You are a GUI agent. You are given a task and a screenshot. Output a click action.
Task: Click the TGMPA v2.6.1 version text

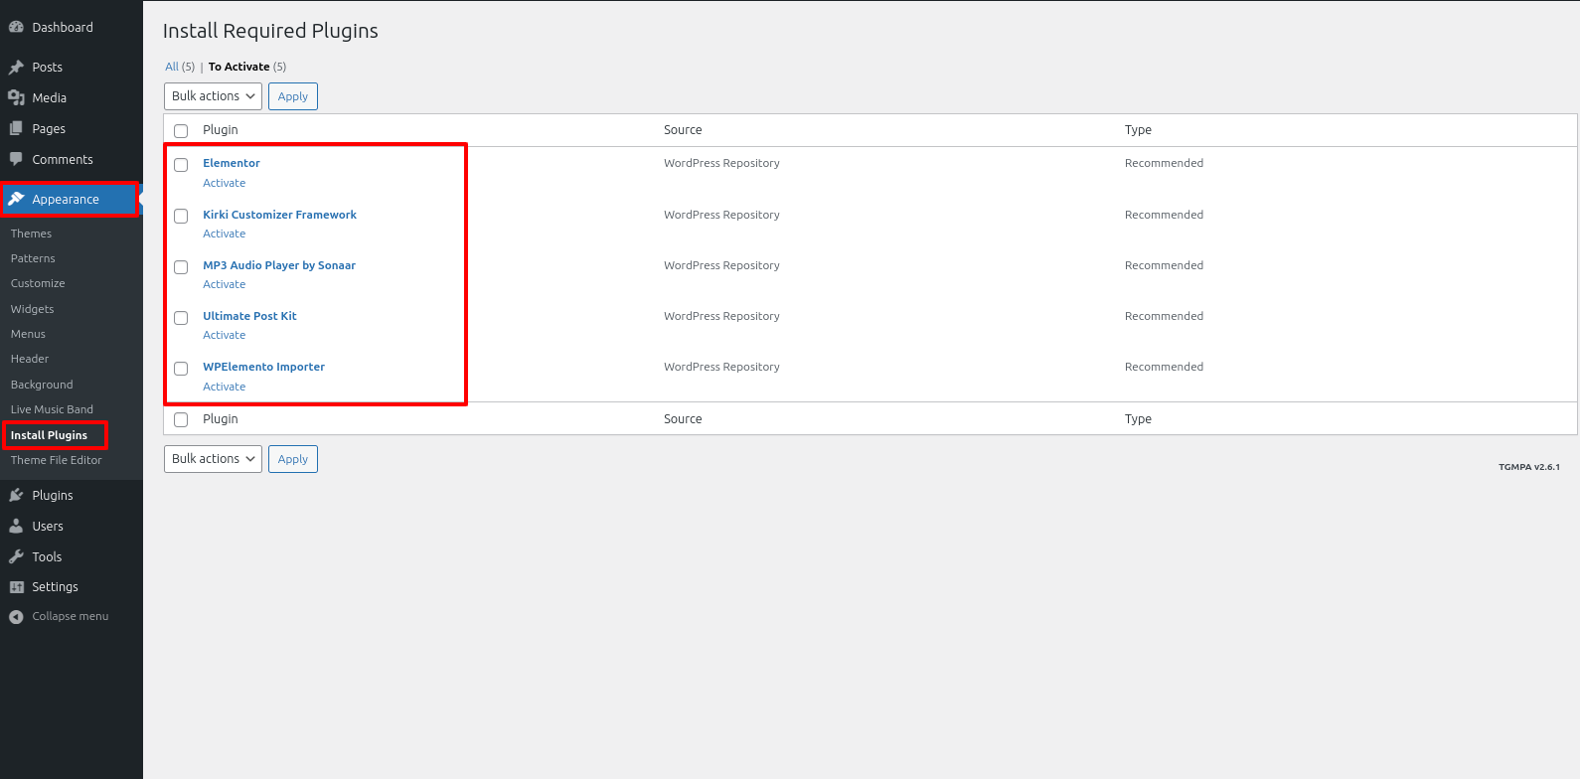pos(1529,467)
